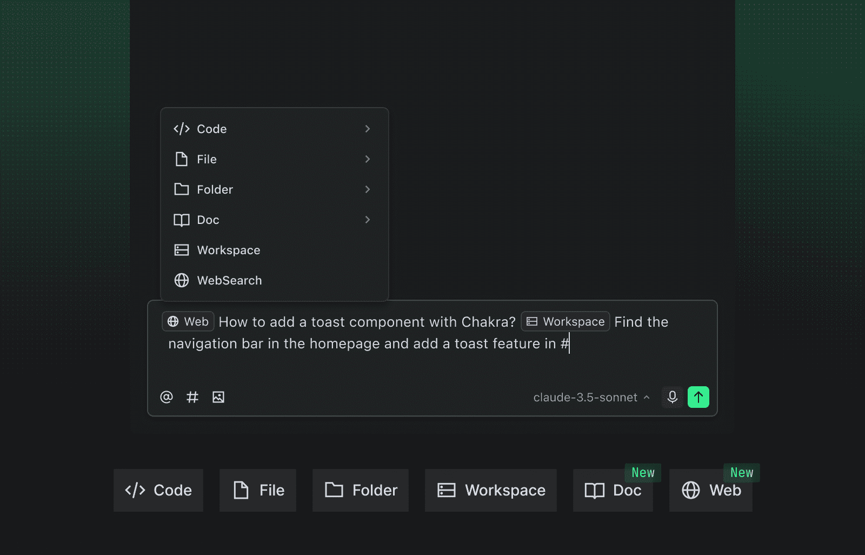Select the Folder button at the bottom
Screen dimensions: 865x555
361,490
